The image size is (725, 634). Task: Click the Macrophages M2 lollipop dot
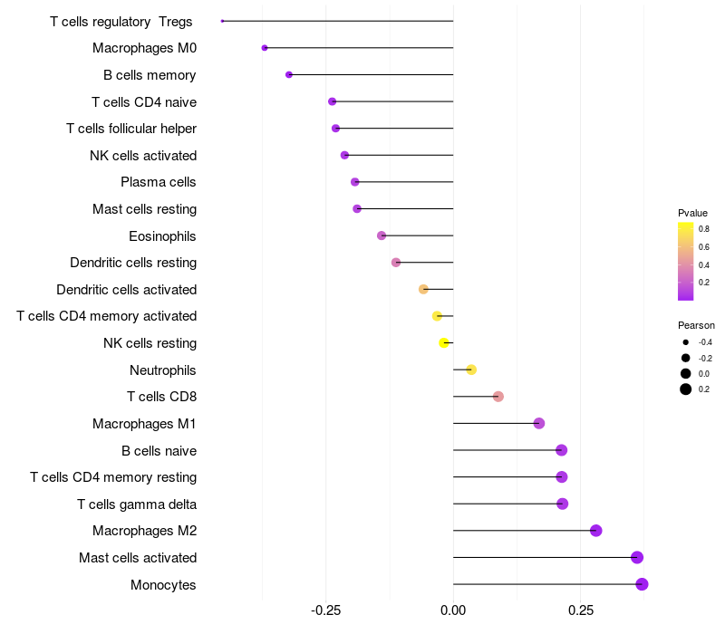tap(595, 531)
